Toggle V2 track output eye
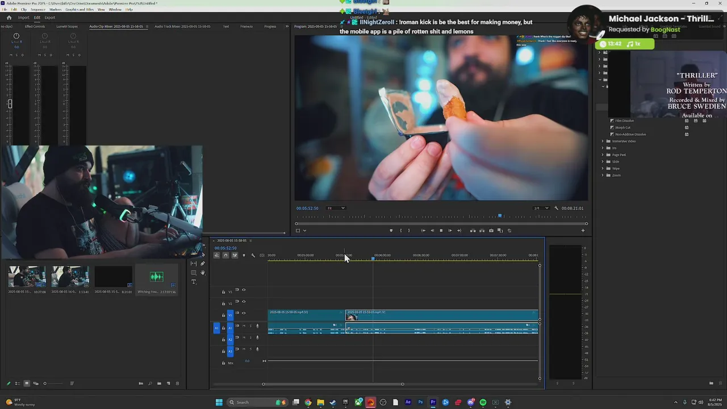Viewport: 727px width, 409px height. click(x=244, y=302)
